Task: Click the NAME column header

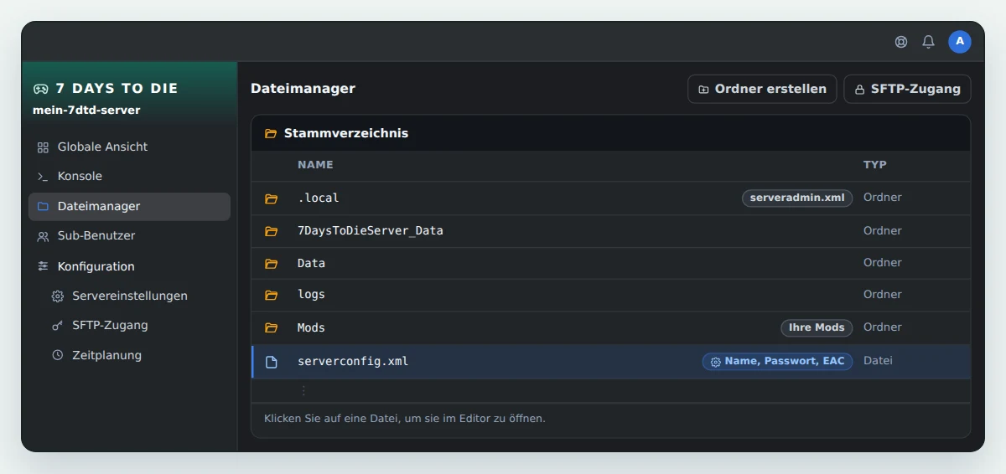Action: [x=315, y=165]
